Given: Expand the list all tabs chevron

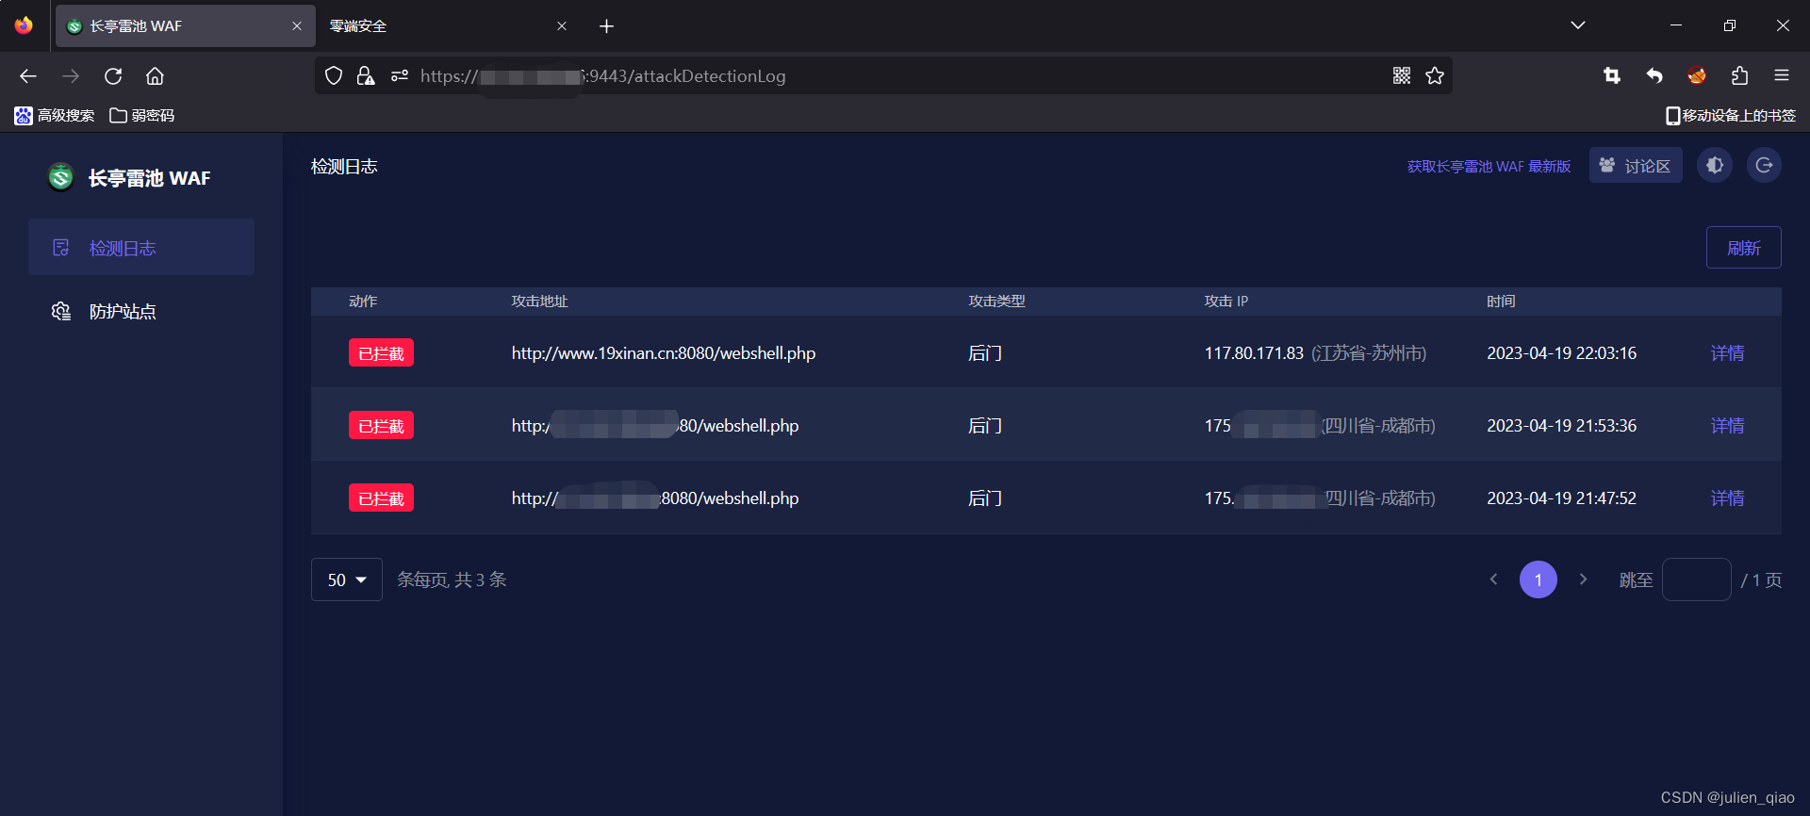Looking at the screenshot, I should coord(1578,25).
